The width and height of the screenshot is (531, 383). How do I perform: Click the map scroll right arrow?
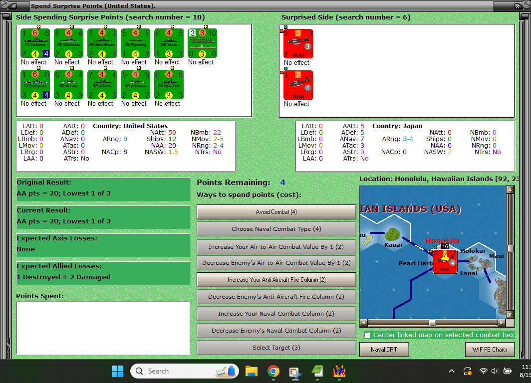pos(502,323)
